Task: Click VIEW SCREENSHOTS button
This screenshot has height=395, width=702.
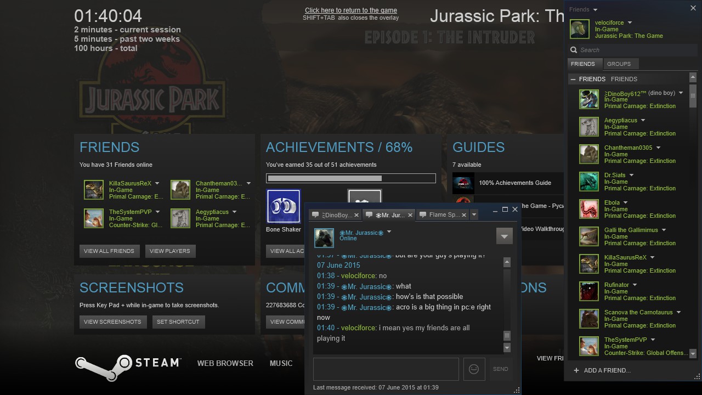Action: point(112,321)
